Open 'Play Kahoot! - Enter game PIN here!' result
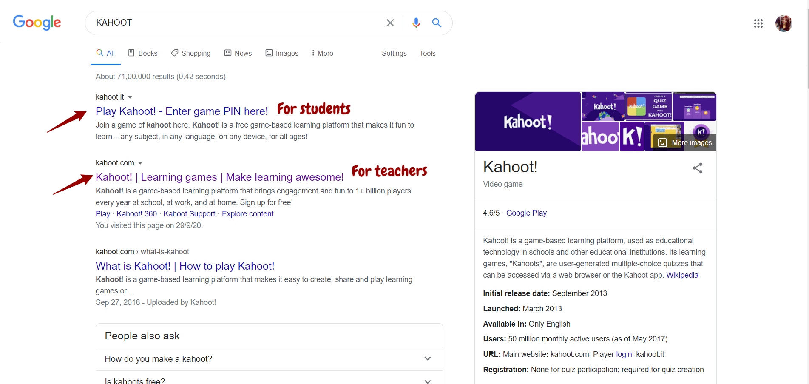The width and height of the screenshot is (809, 384). pyautogui.click(x=182, y=111)
